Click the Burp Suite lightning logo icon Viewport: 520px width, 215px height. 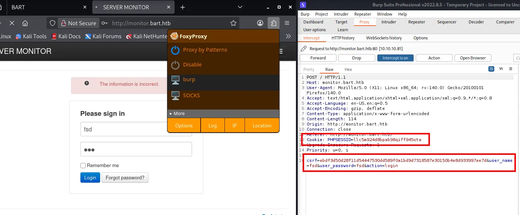[x=303, y=4]
